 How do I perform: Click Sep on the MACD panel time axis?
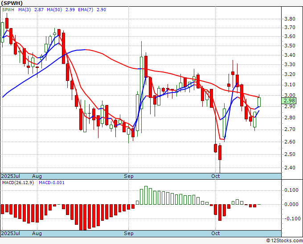click(129, 233)
